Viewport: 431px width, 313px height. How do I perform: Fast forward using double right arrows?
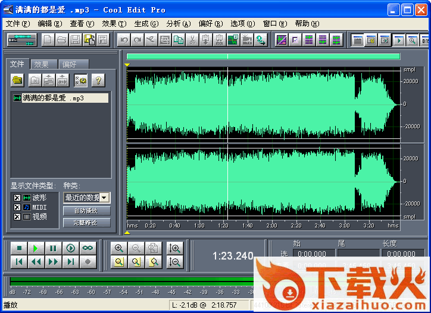click(53, 262)
